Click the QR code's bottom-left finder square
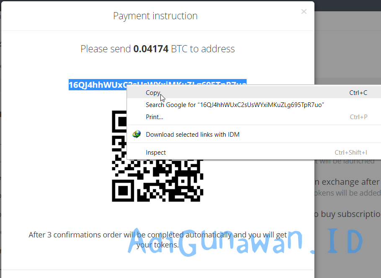Image resolution: width=381 pixels, height=278 pixels. click(x=123, y=191)
